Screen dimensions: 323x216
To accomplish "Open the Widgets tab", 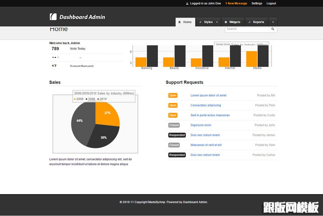I will coord(235,22).
